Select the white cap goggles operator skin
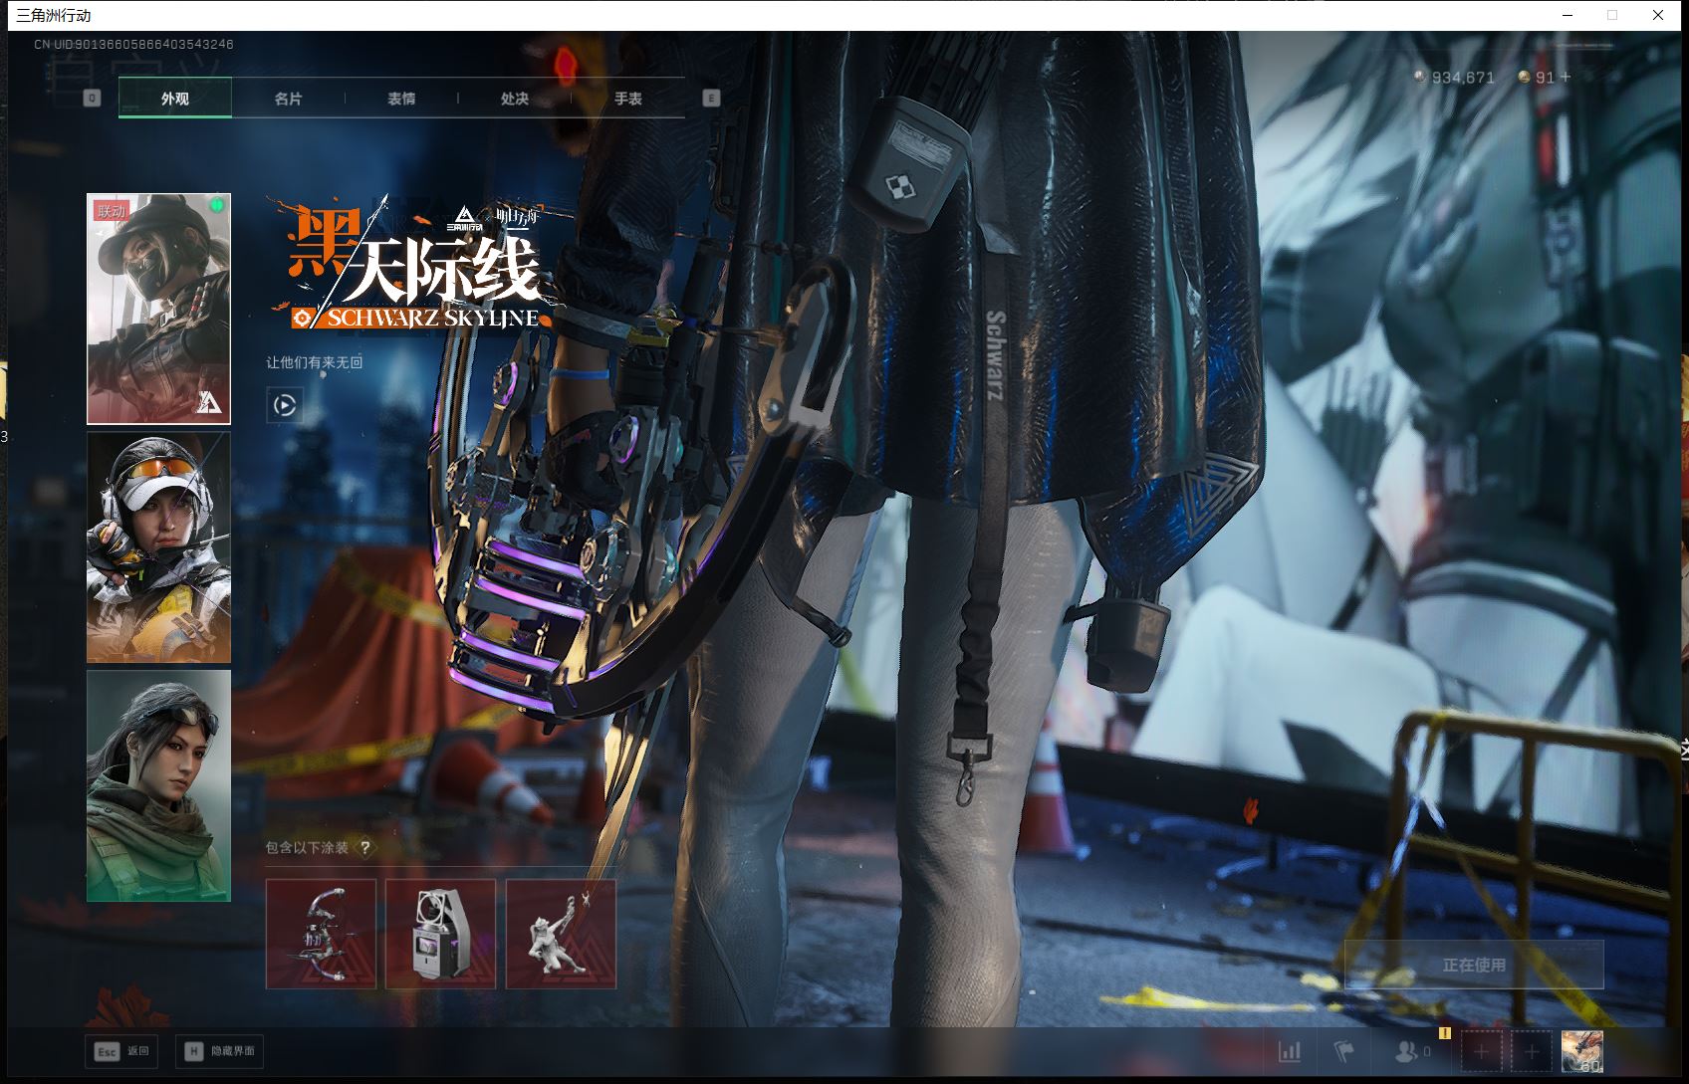Viewport: 1689px width, 1084px height. [x=158, y=547]
